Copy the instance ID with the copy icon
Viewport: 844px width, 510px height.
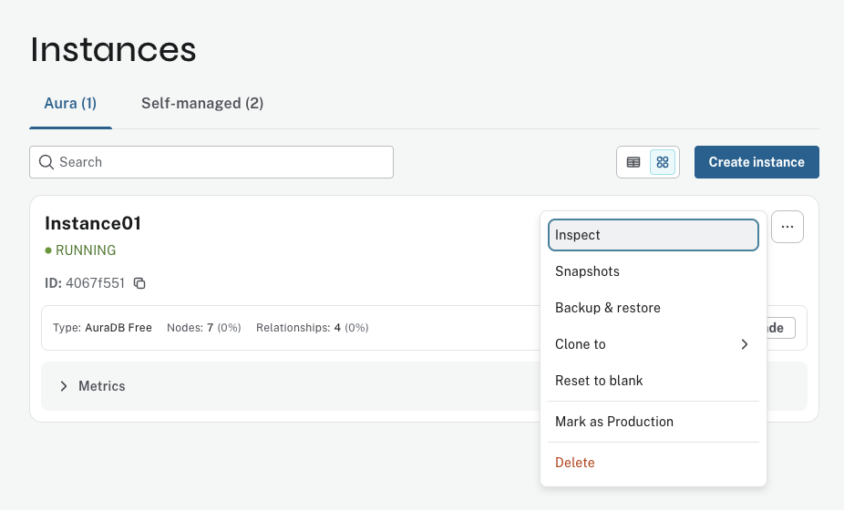139,283
